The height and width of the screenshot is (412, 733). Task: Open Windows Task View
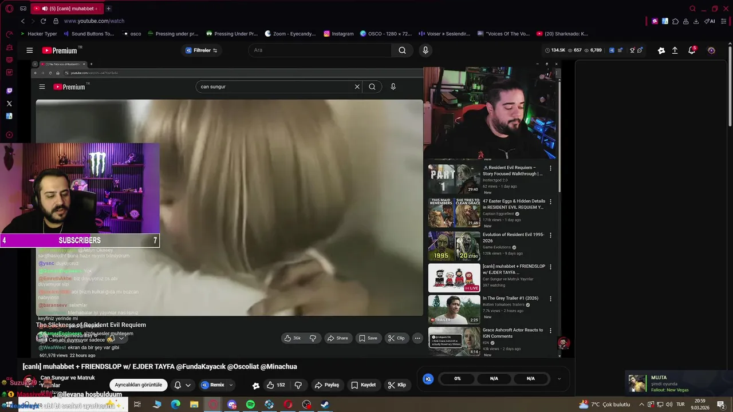137,405
